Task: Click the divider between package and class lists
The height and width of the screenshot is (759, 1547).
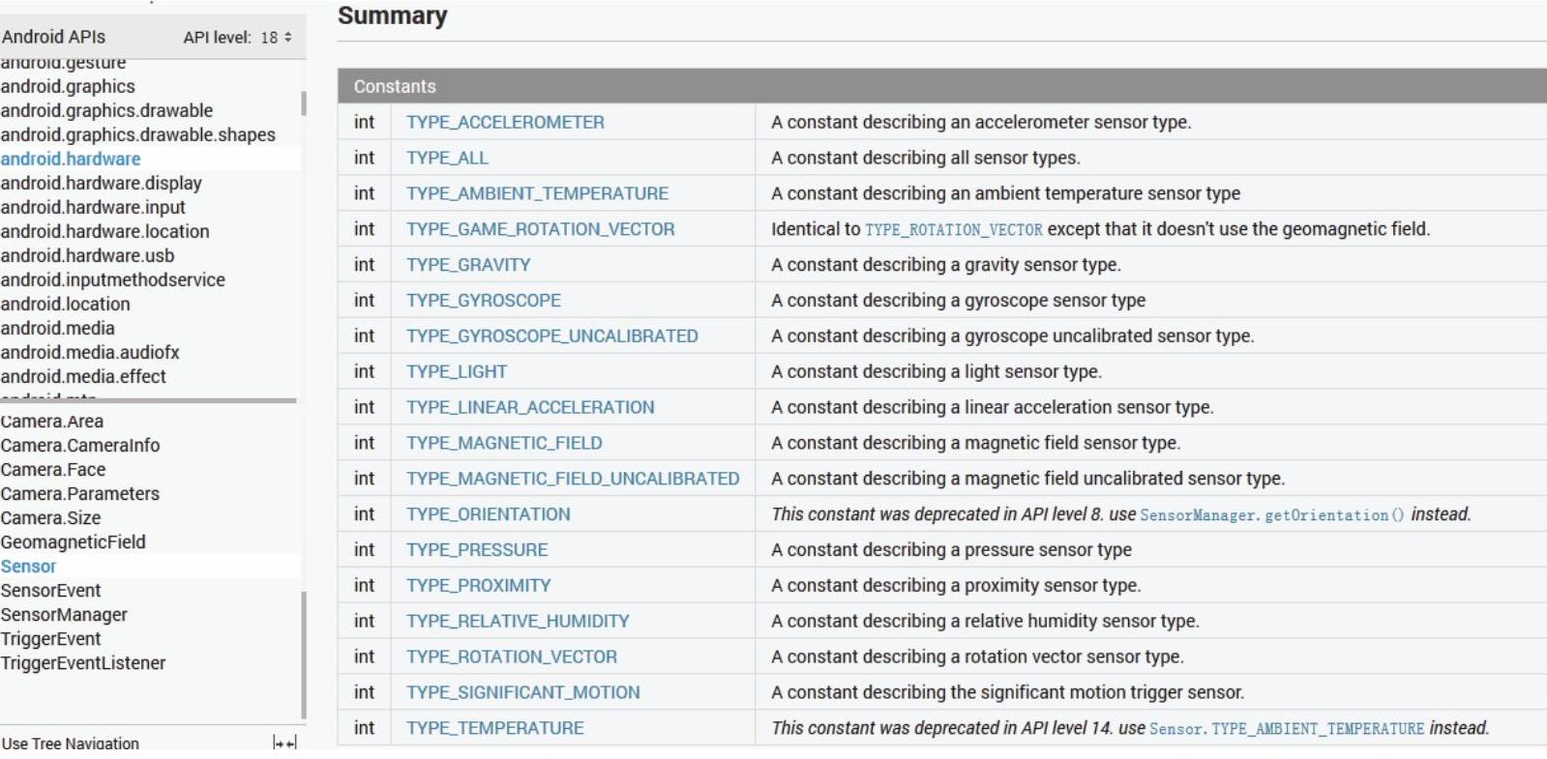Action: coord(148,400)
